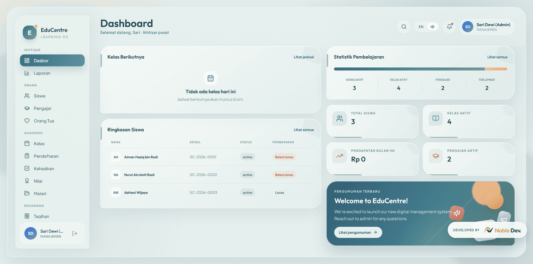Click Lihat semua in Statistik Pembelajaran
The image size is (533, 264).
click(497, 57)
